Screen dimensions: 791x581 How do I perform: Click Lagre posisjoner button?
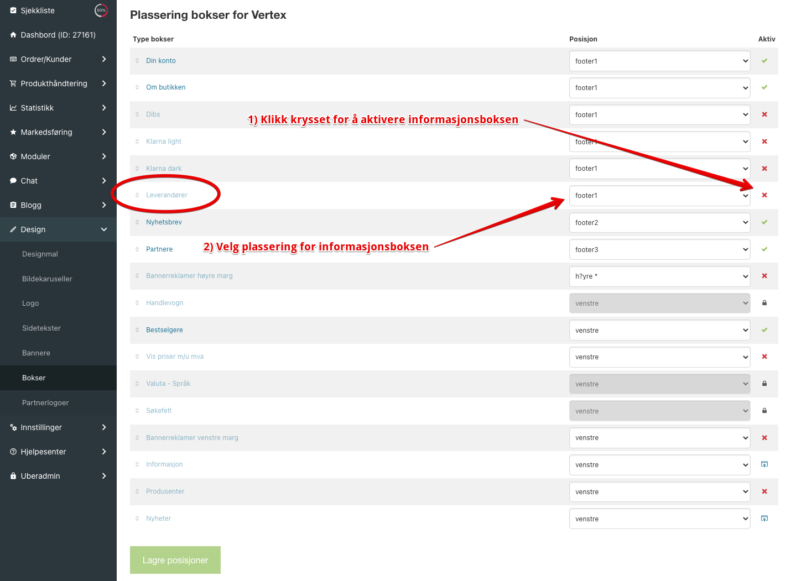[175, 560]
